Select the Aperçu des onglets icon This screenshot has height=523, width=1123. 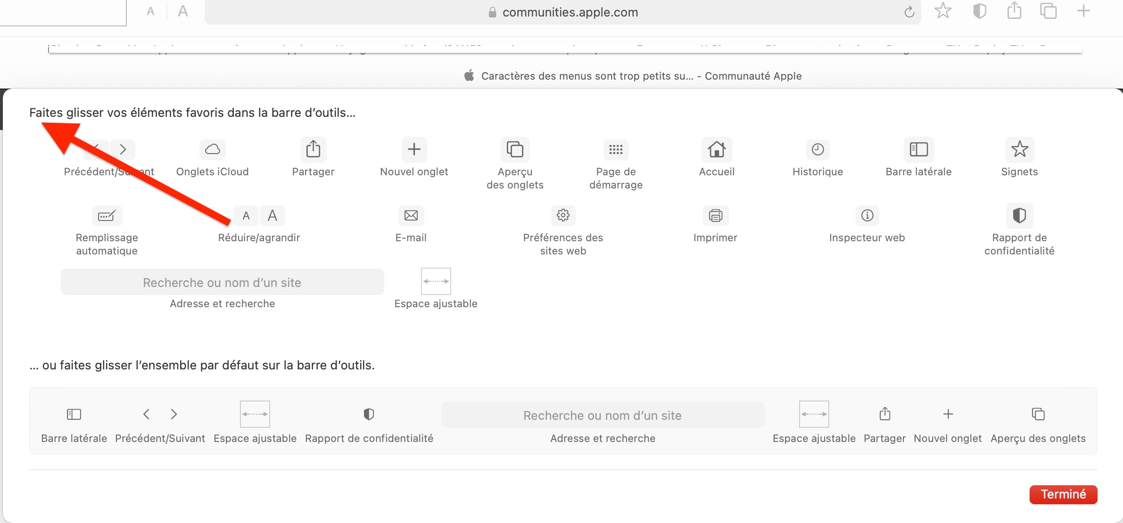515,149
